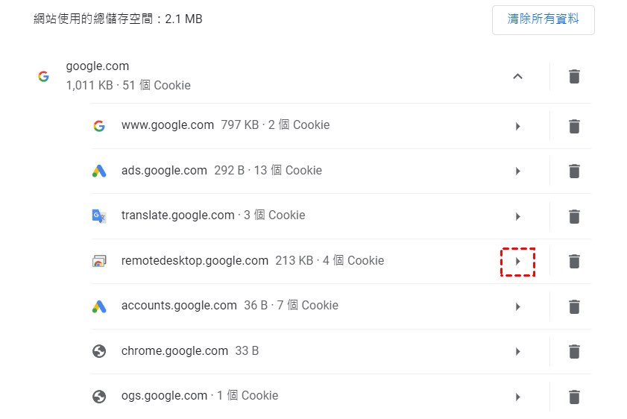Delete all google.com site data
The width and height of the screenshot is (627, 419).
pyautogui.click(x=574, y=76)
